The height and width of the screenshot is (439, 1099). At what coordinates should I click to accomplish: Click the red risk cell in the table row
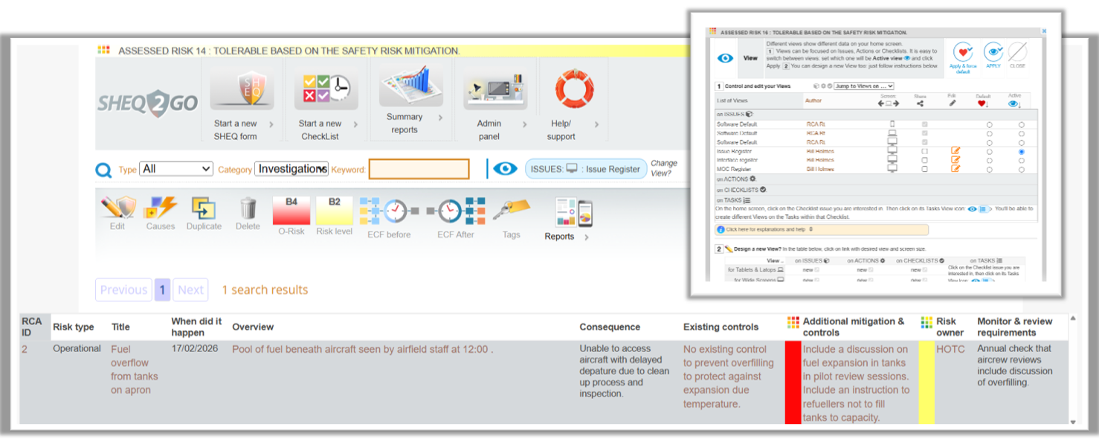(793, 382)
